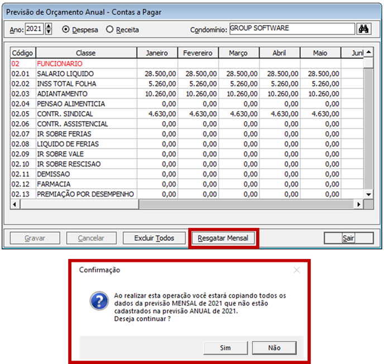
Task: Click the table's scroll up arrow
Action: pyautogui.click(x=368, y=52)
